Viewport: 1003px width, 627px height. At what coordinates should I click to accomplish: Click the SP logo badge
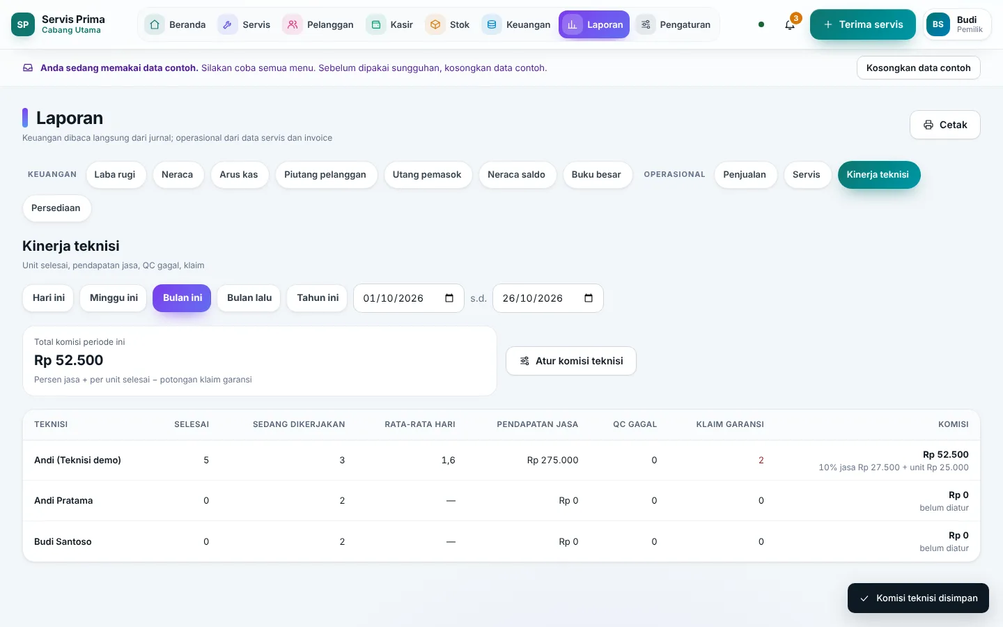(x=23, y=24)
